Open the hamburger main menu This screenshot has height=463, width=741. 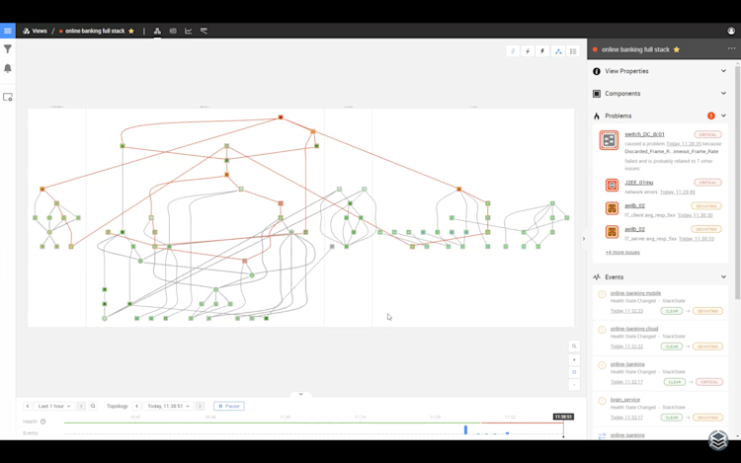pos(8,31)
